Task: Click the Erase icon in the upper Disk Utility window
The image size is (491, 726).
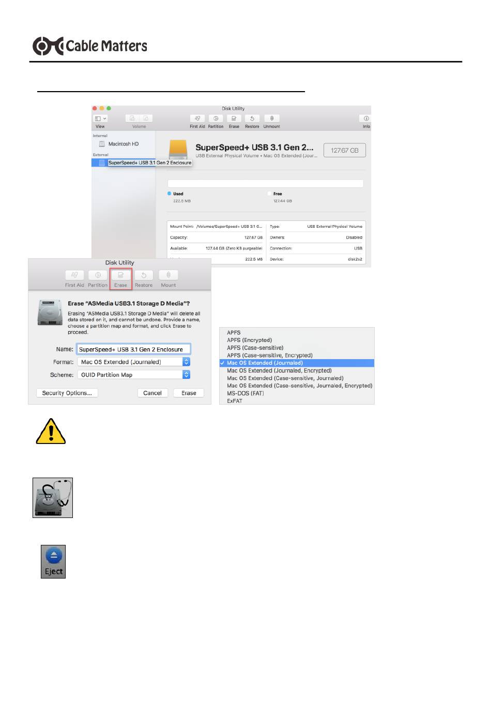Action: point(234,118)
